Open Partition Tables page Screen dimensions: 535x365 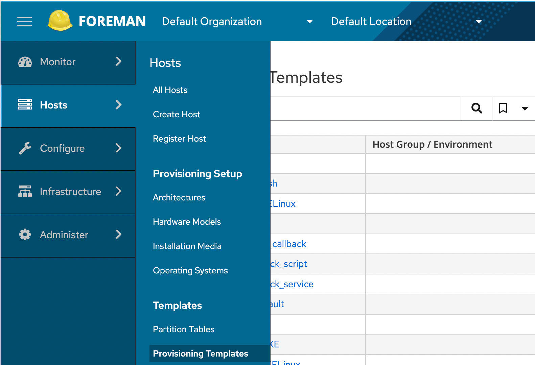click(x=184, y=329)
